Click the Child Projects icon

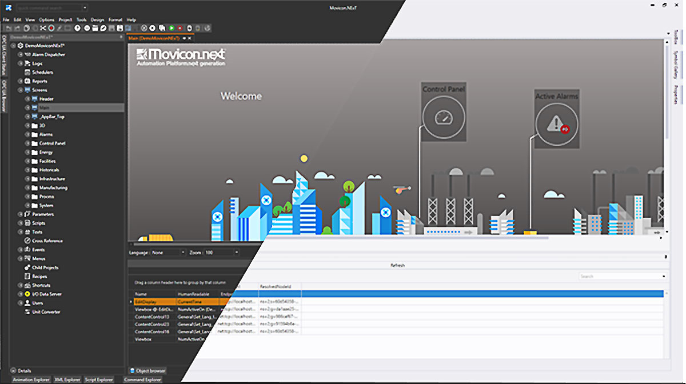pyautogui.click(x=27, y=267)
